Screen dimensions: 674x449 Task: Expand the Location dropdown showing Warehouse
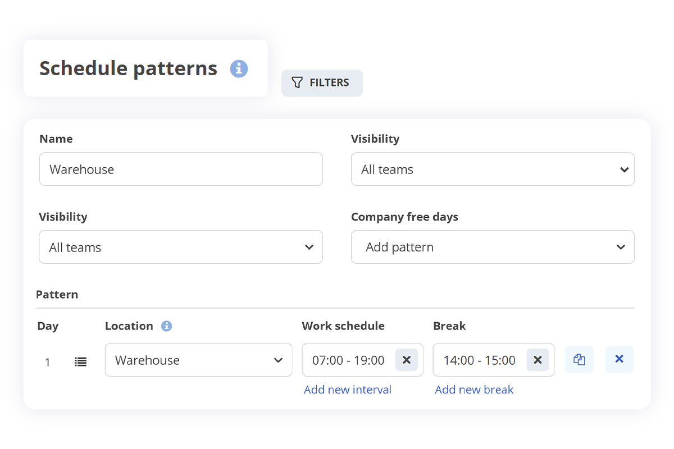(x=198, y=360)
